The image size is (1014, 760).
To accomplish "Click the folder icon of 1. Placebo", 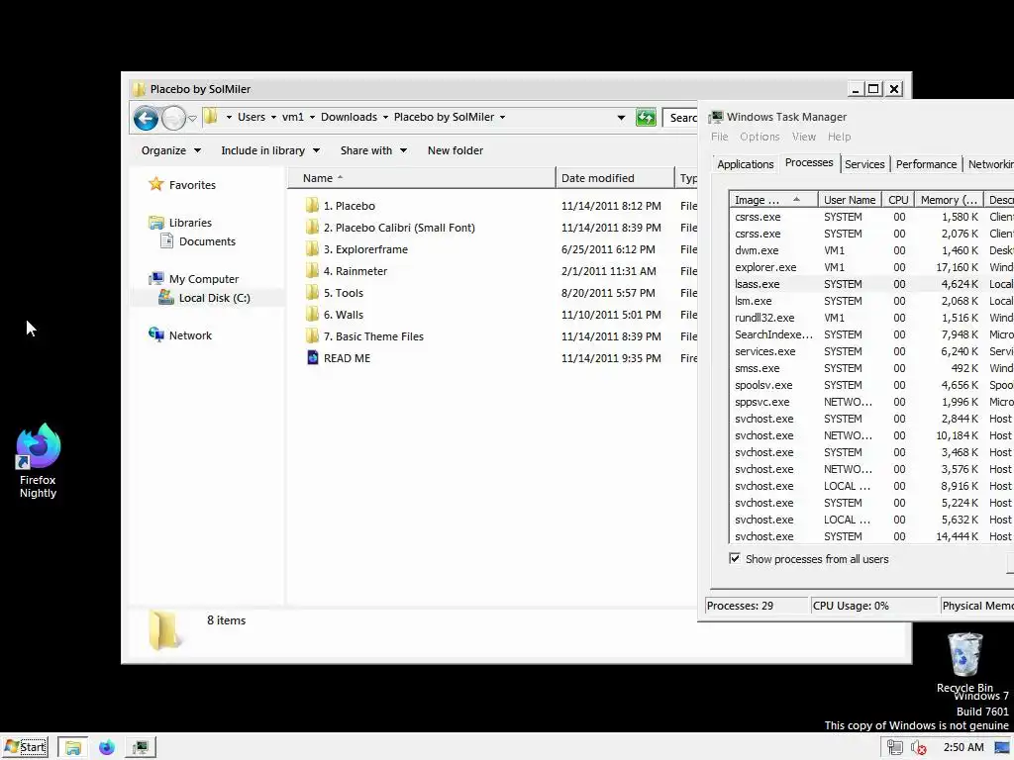I will tap(312, 206).
